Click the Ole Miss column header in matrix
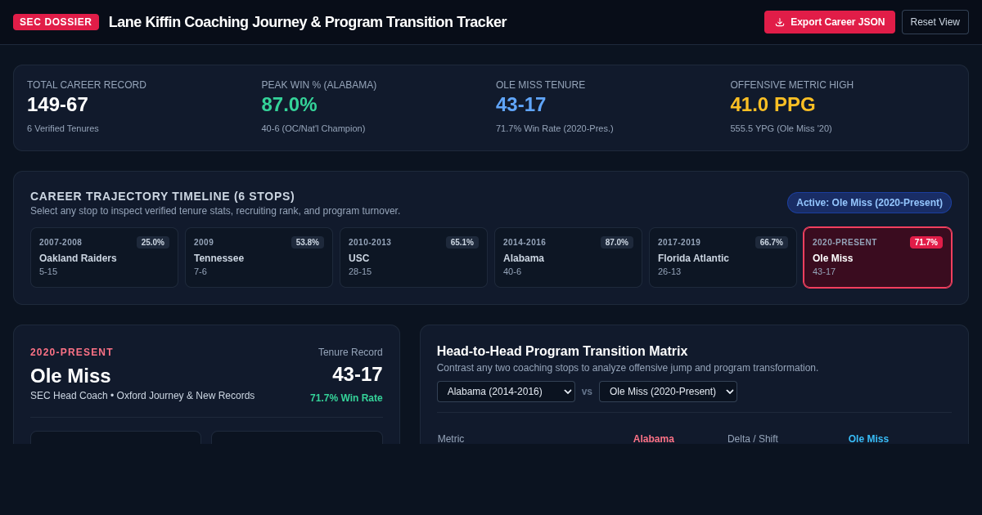The height and width of the screenshot is (515, 982). click(x=868, y=439)
